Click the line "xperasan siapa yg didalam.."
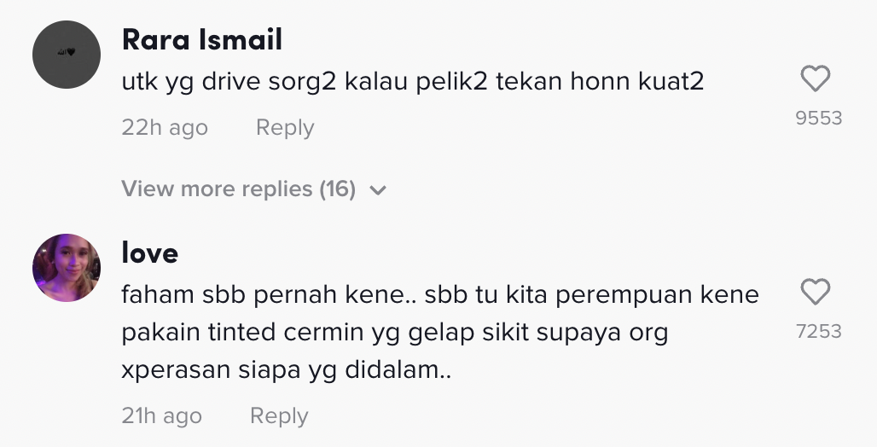This screenshot has height=447, width=877. (x=286, y=371)
